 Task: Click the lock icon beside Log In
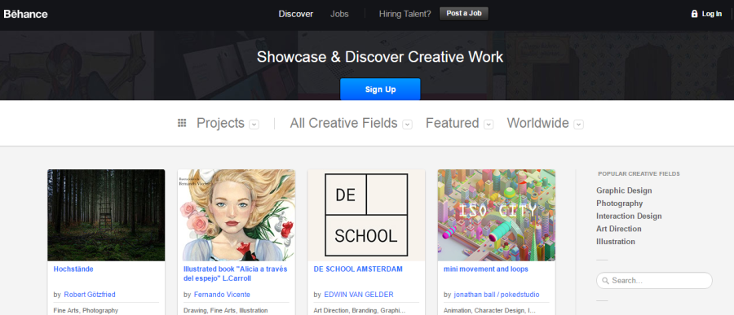point(694,14)
